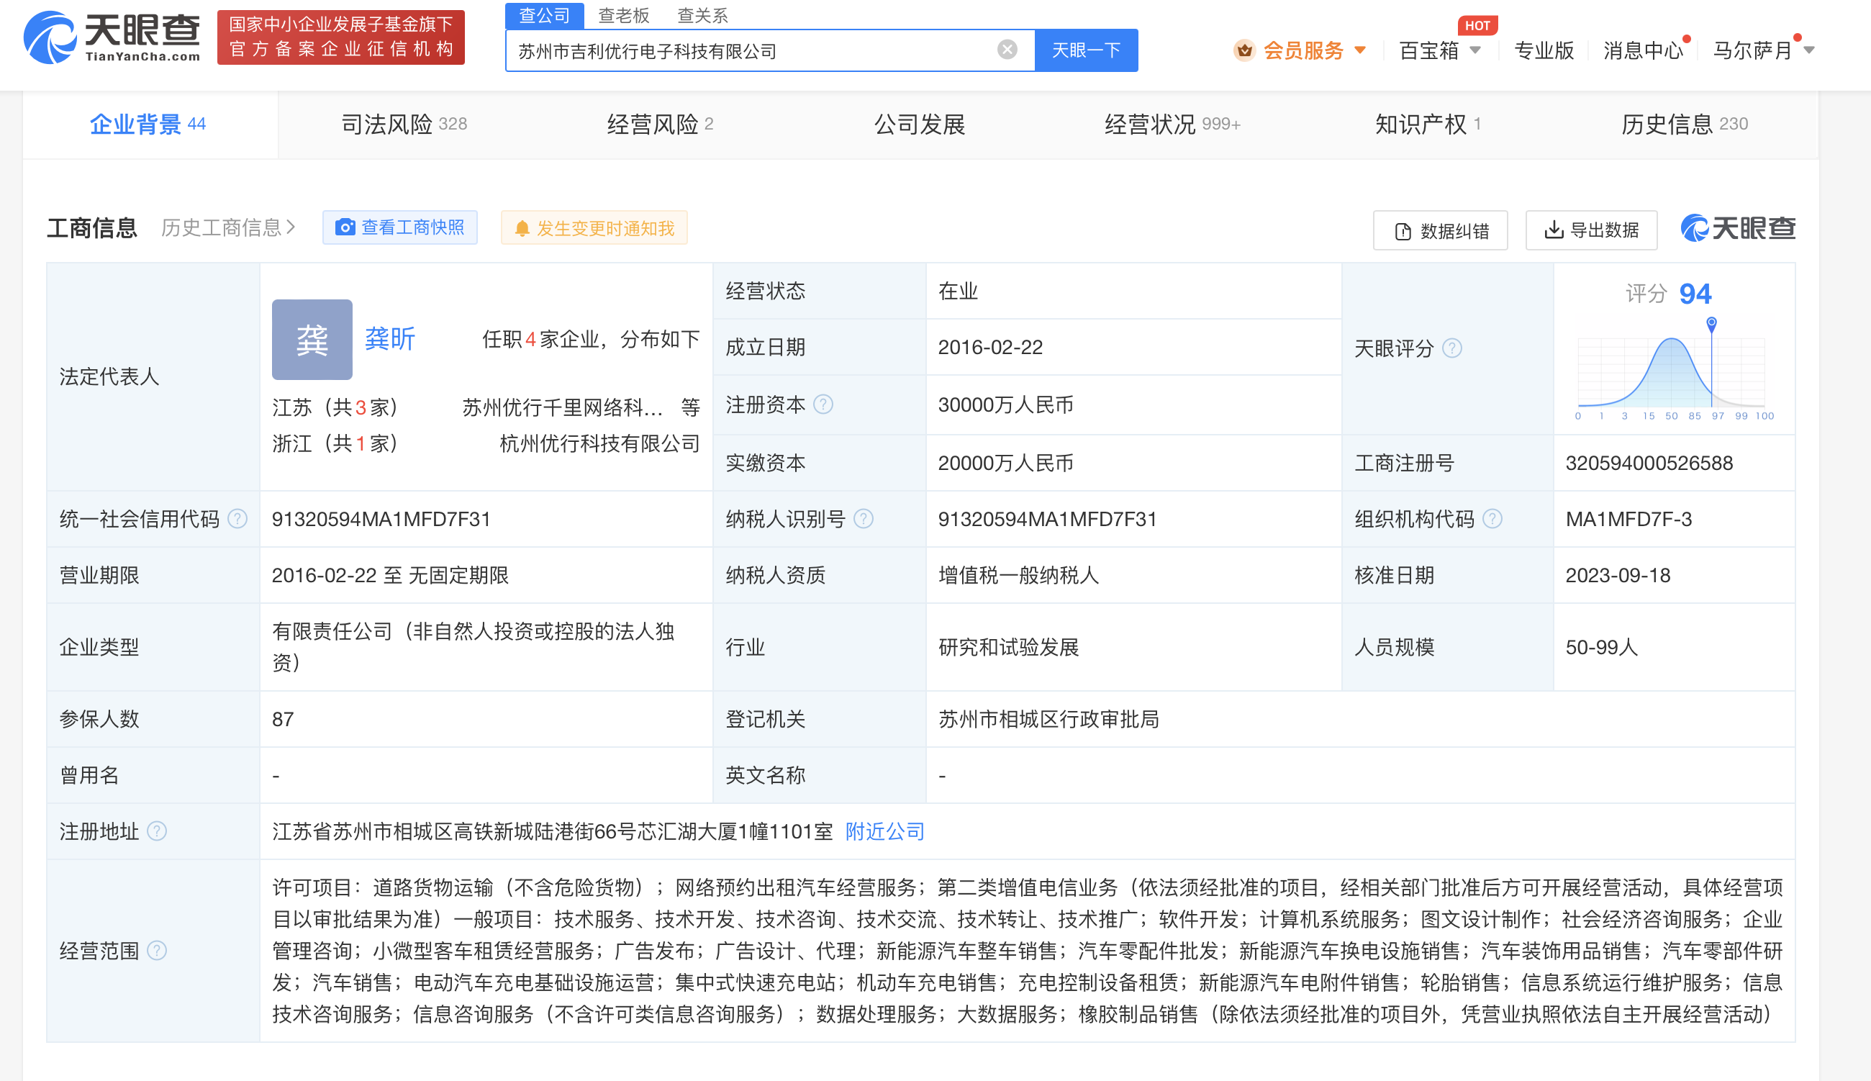Click help icon beside 组织机构代码

tap(1492, 518)
